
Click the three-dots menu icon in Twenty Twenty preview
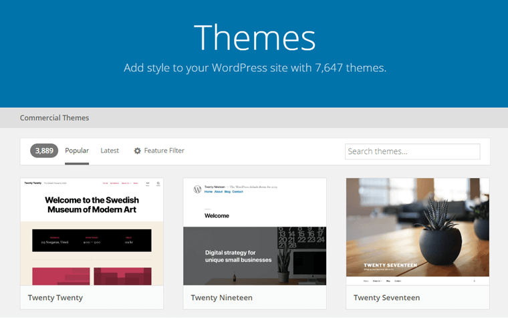tap(147, 183)
